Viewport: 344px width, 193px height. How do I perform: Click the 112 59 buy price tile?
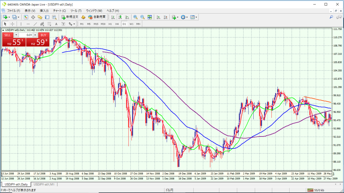[38, 42]
